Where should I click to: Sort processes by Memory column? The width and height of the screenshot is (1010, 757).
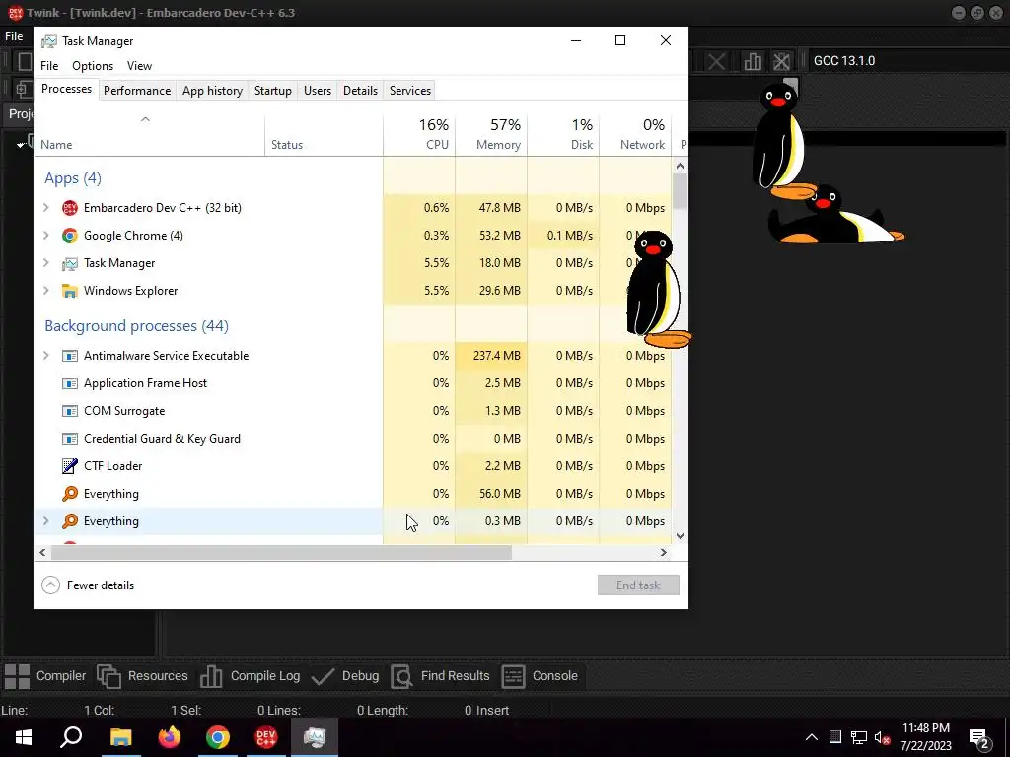click(x=491, y=135)
